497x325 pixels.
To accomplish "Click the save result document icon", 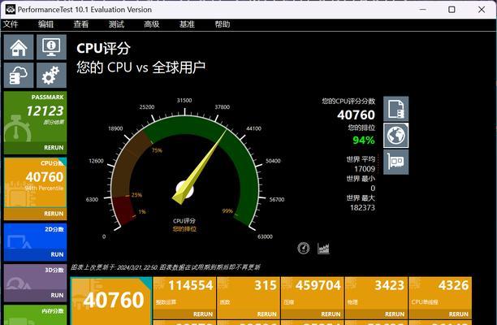I will tap(395, 109).
